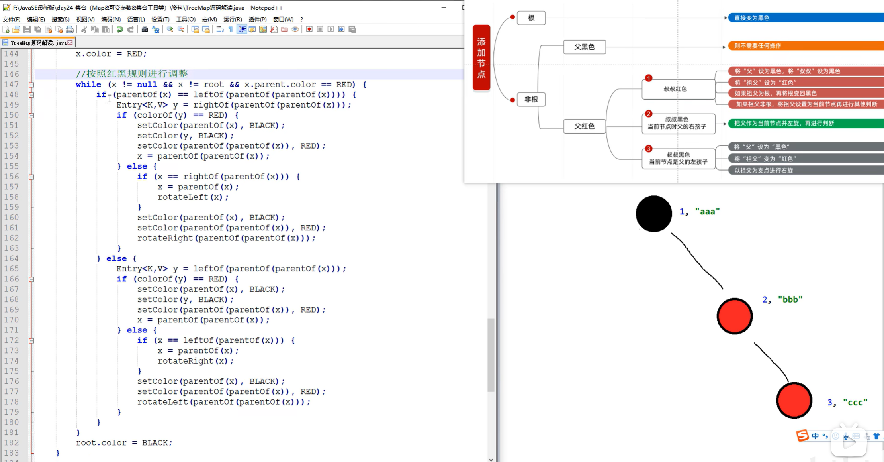This screenshot has width=884, height=462.
Task: Click the Save file toolbar icon
Action: click(x=27, y=29)
